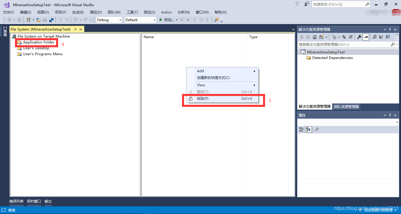Click the File System Editor icon

(x=375, y=37)
